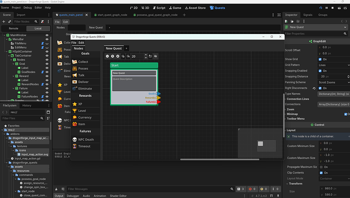Open the Asset Store workspace
The image size is (350, 198).
click(x=195, y=8)
